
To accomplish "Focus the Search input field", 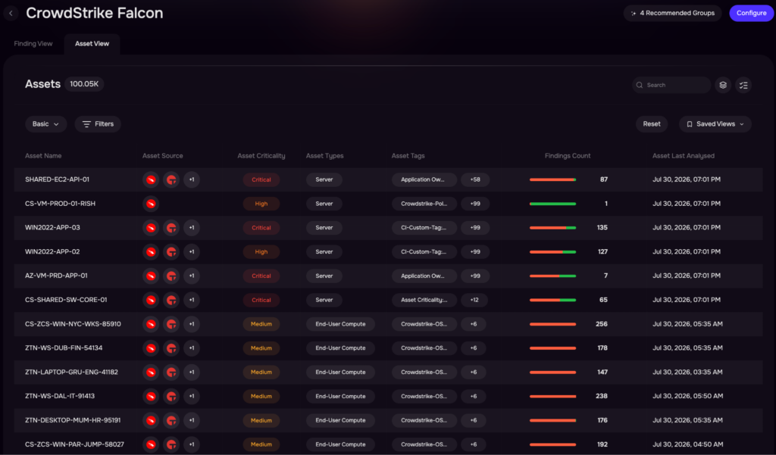I will click(x=671, y=85).
